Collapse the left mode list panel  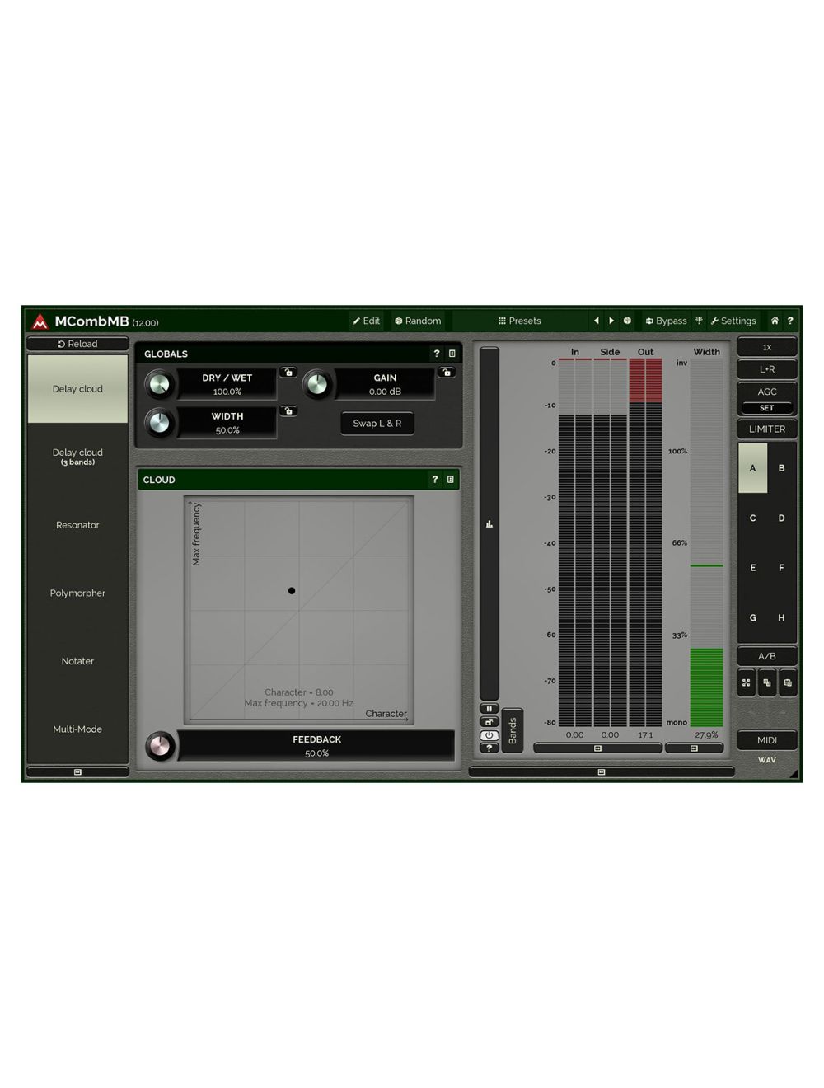click(77, 772)
